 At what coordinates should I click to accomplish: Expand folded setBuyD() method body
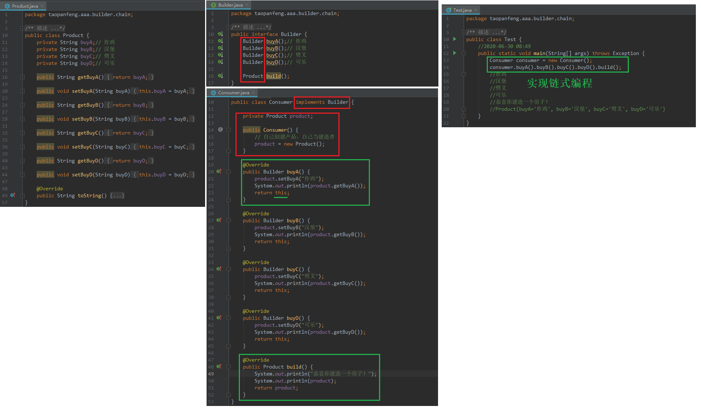[x=22, y=175]
